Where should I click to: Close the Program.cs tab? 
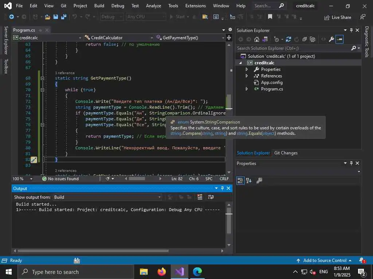click(x=47, y=30)
